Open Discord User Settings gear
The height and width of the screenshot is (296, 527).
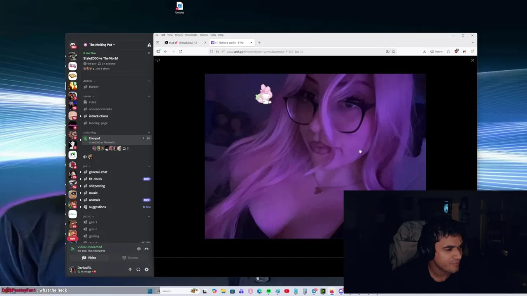coord(146,270)
